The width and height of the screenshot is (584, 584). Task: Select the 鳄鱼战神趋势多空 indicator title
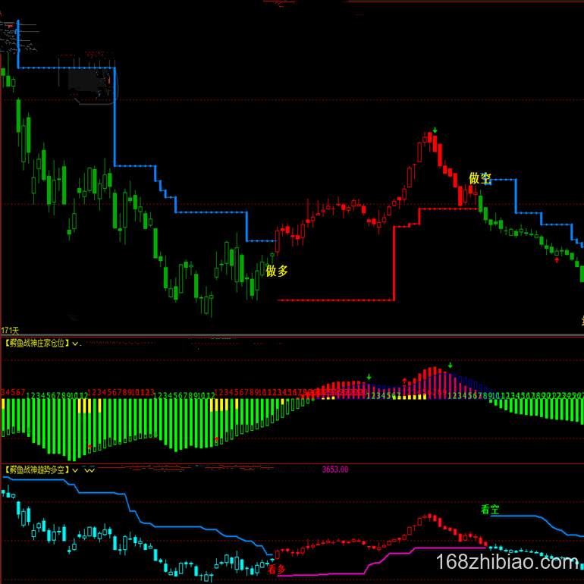[x=36, y=470]
